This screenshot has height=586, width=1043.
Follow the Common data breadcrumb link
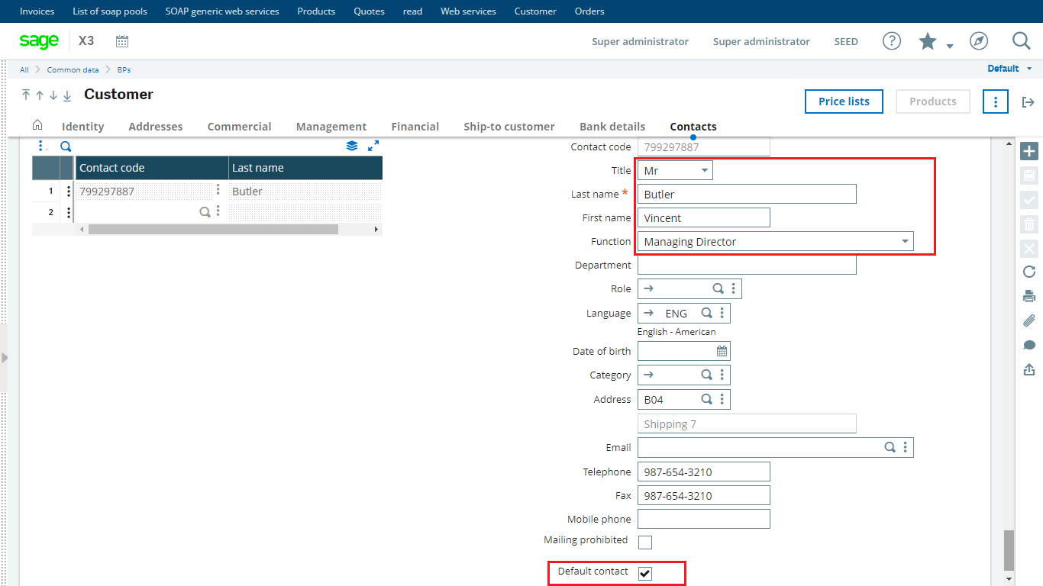click(x=73, y=69)
